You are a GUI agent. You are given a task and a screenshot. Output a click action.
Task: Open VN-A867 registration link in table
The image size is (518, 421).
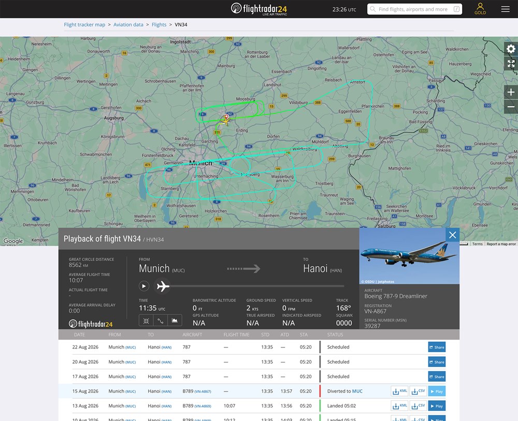203,391
